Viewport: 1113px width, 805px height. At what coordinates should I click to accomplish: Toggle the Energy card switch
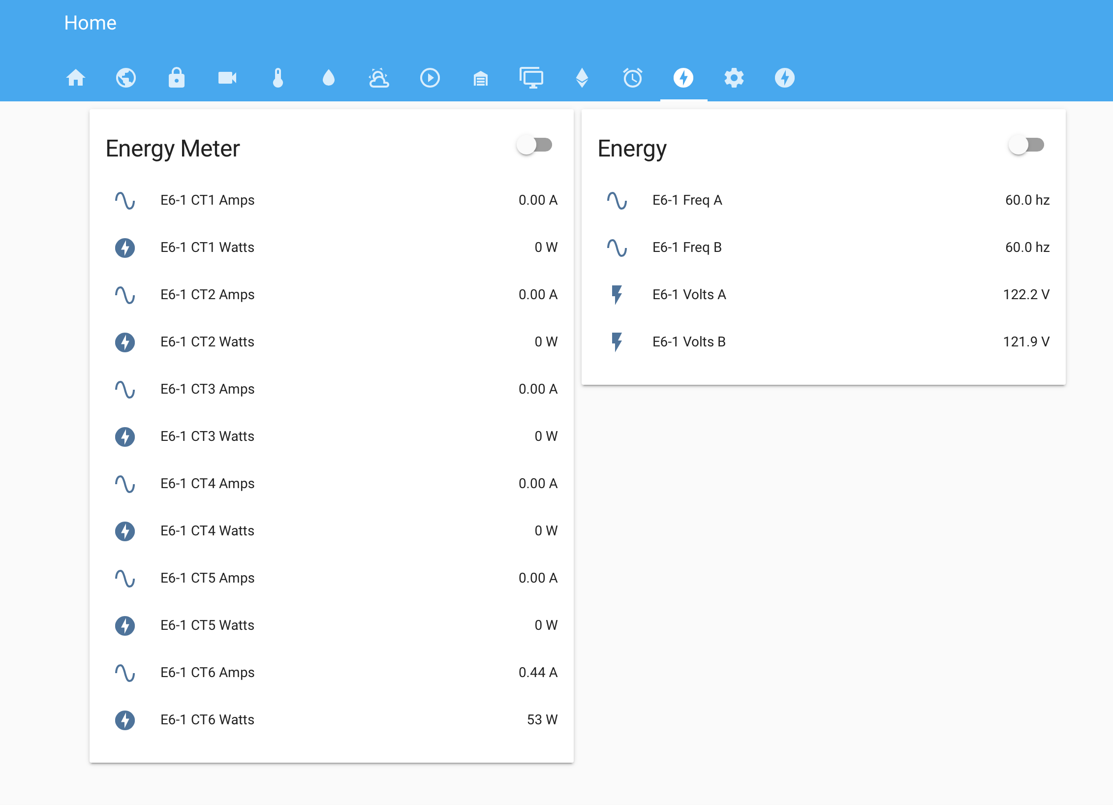pos(1027,145)
